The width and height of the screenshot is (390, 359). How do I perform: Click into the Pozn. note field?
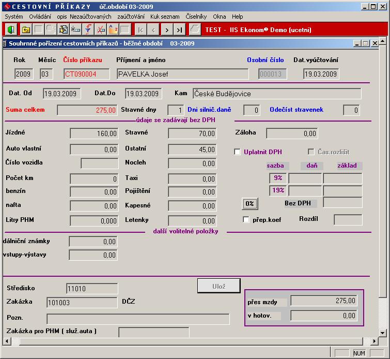pos(138,318)
